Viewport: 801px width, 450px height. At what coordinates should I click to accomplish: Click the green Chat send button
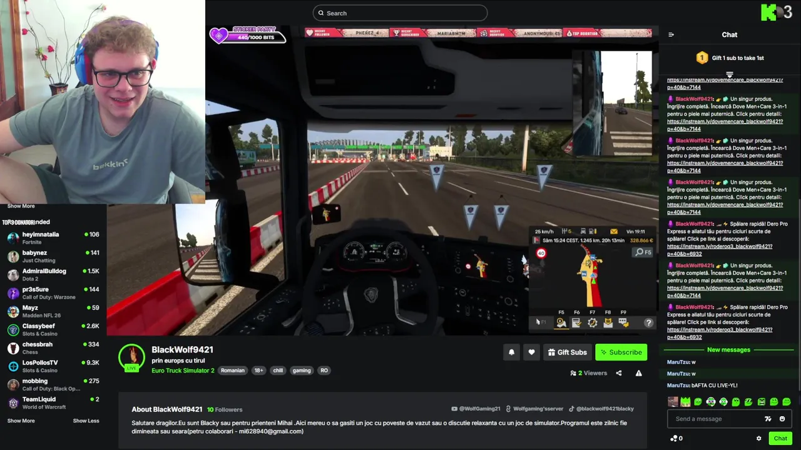pyautogui.click(x=780, y=439)
